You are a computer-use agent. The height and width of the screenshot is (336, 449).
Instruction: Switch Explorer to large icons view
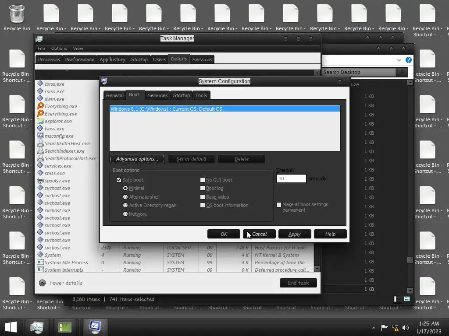407,299
